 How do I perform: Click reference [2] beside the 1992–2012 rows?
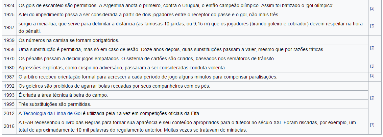372,98
